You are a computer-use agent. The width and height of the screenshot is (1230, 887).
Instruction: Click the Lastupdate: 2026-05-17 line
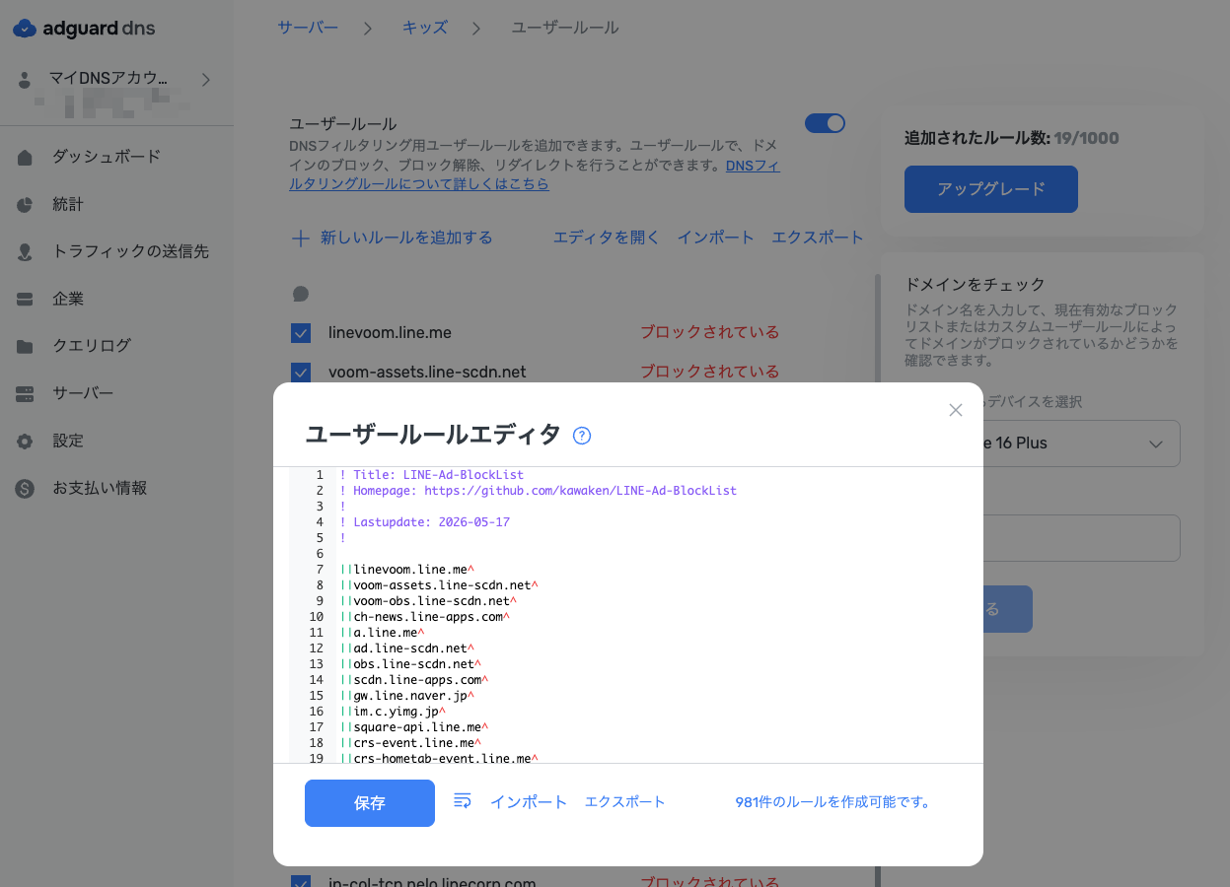tap(425, 522)
